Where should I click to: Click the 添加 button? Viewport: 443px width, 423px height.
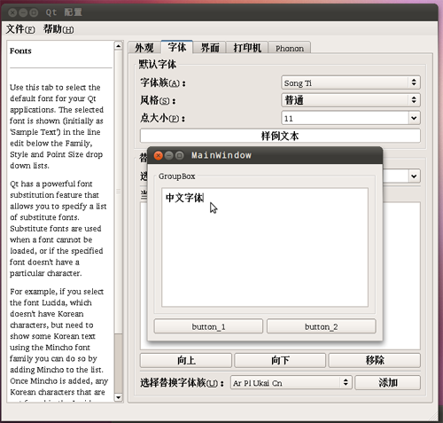tap(387, 383)
